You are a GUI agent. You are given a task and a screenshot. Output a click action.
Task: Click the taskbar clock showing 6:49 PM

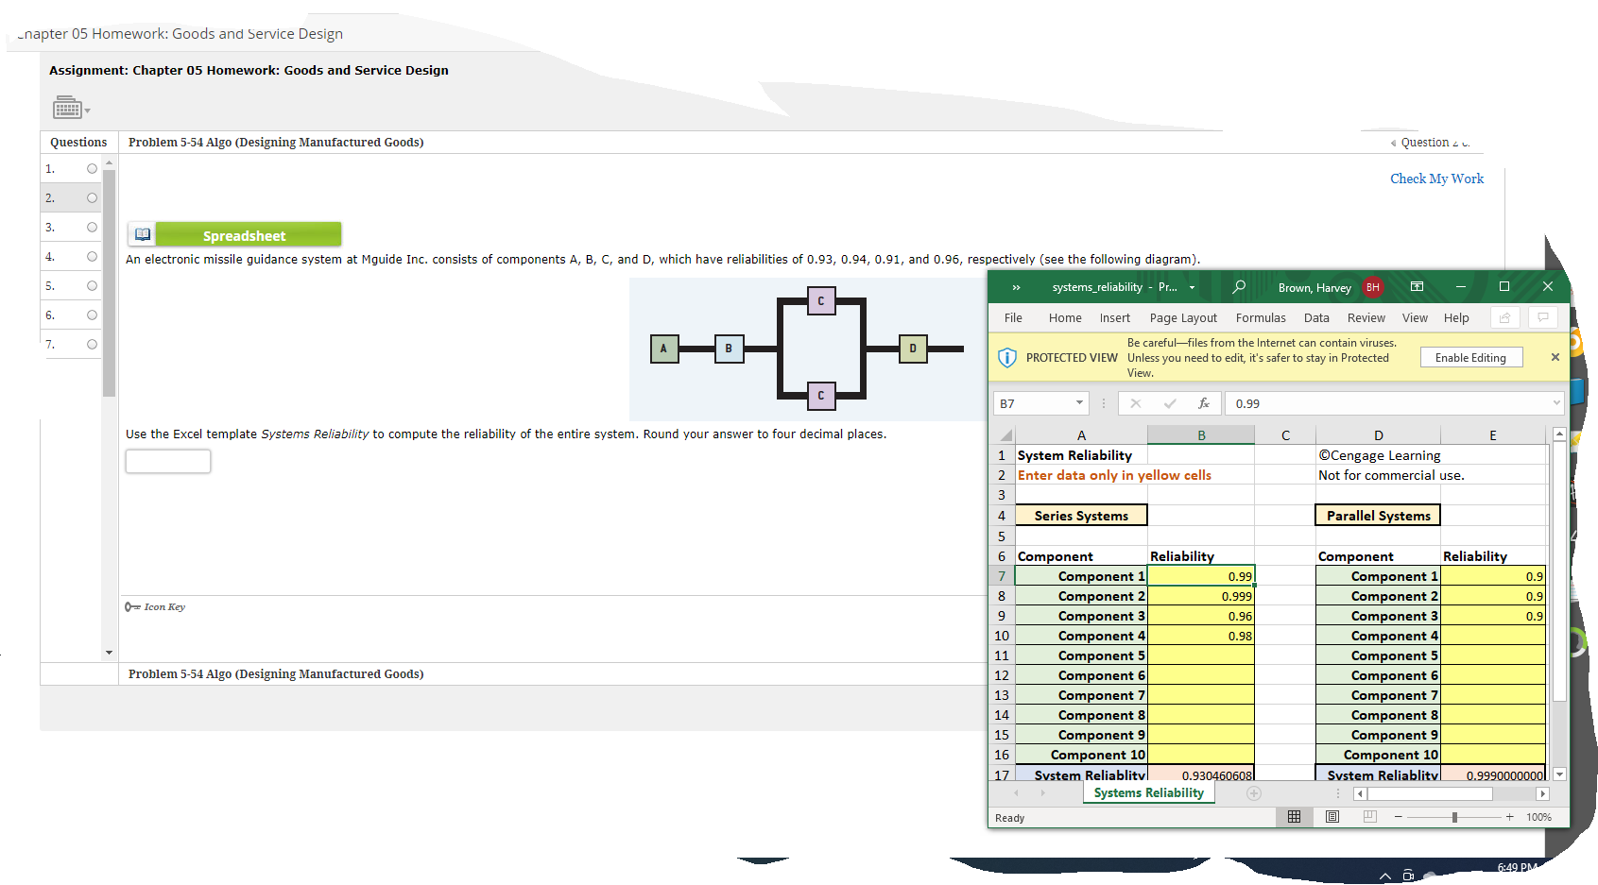point(1517,868)
